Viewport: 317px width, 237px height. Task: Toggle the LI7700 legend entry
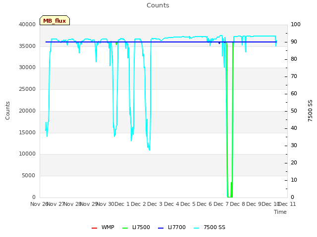point(172,227)
